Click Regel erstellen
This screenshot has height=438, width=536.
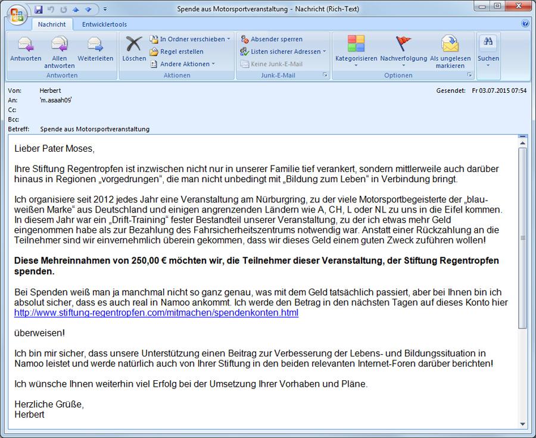pyautogui.click(x=177, y=52)
